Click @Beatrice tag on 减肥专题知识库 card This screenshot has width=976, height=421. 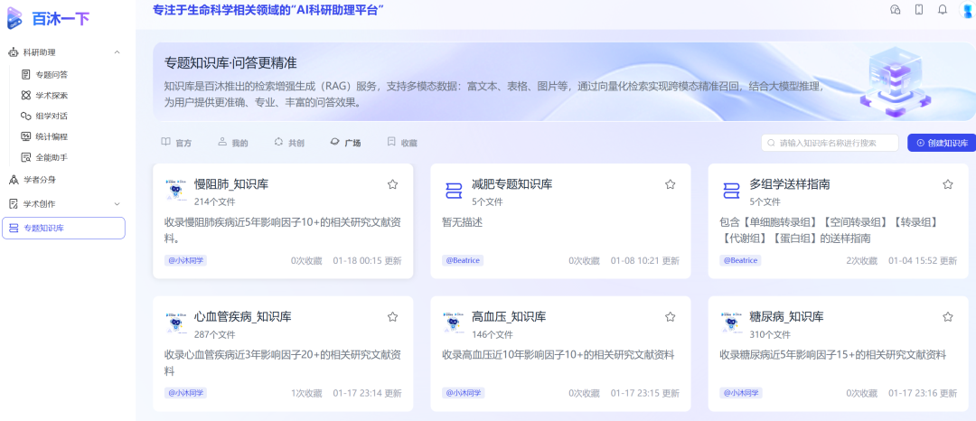point(463,260)
